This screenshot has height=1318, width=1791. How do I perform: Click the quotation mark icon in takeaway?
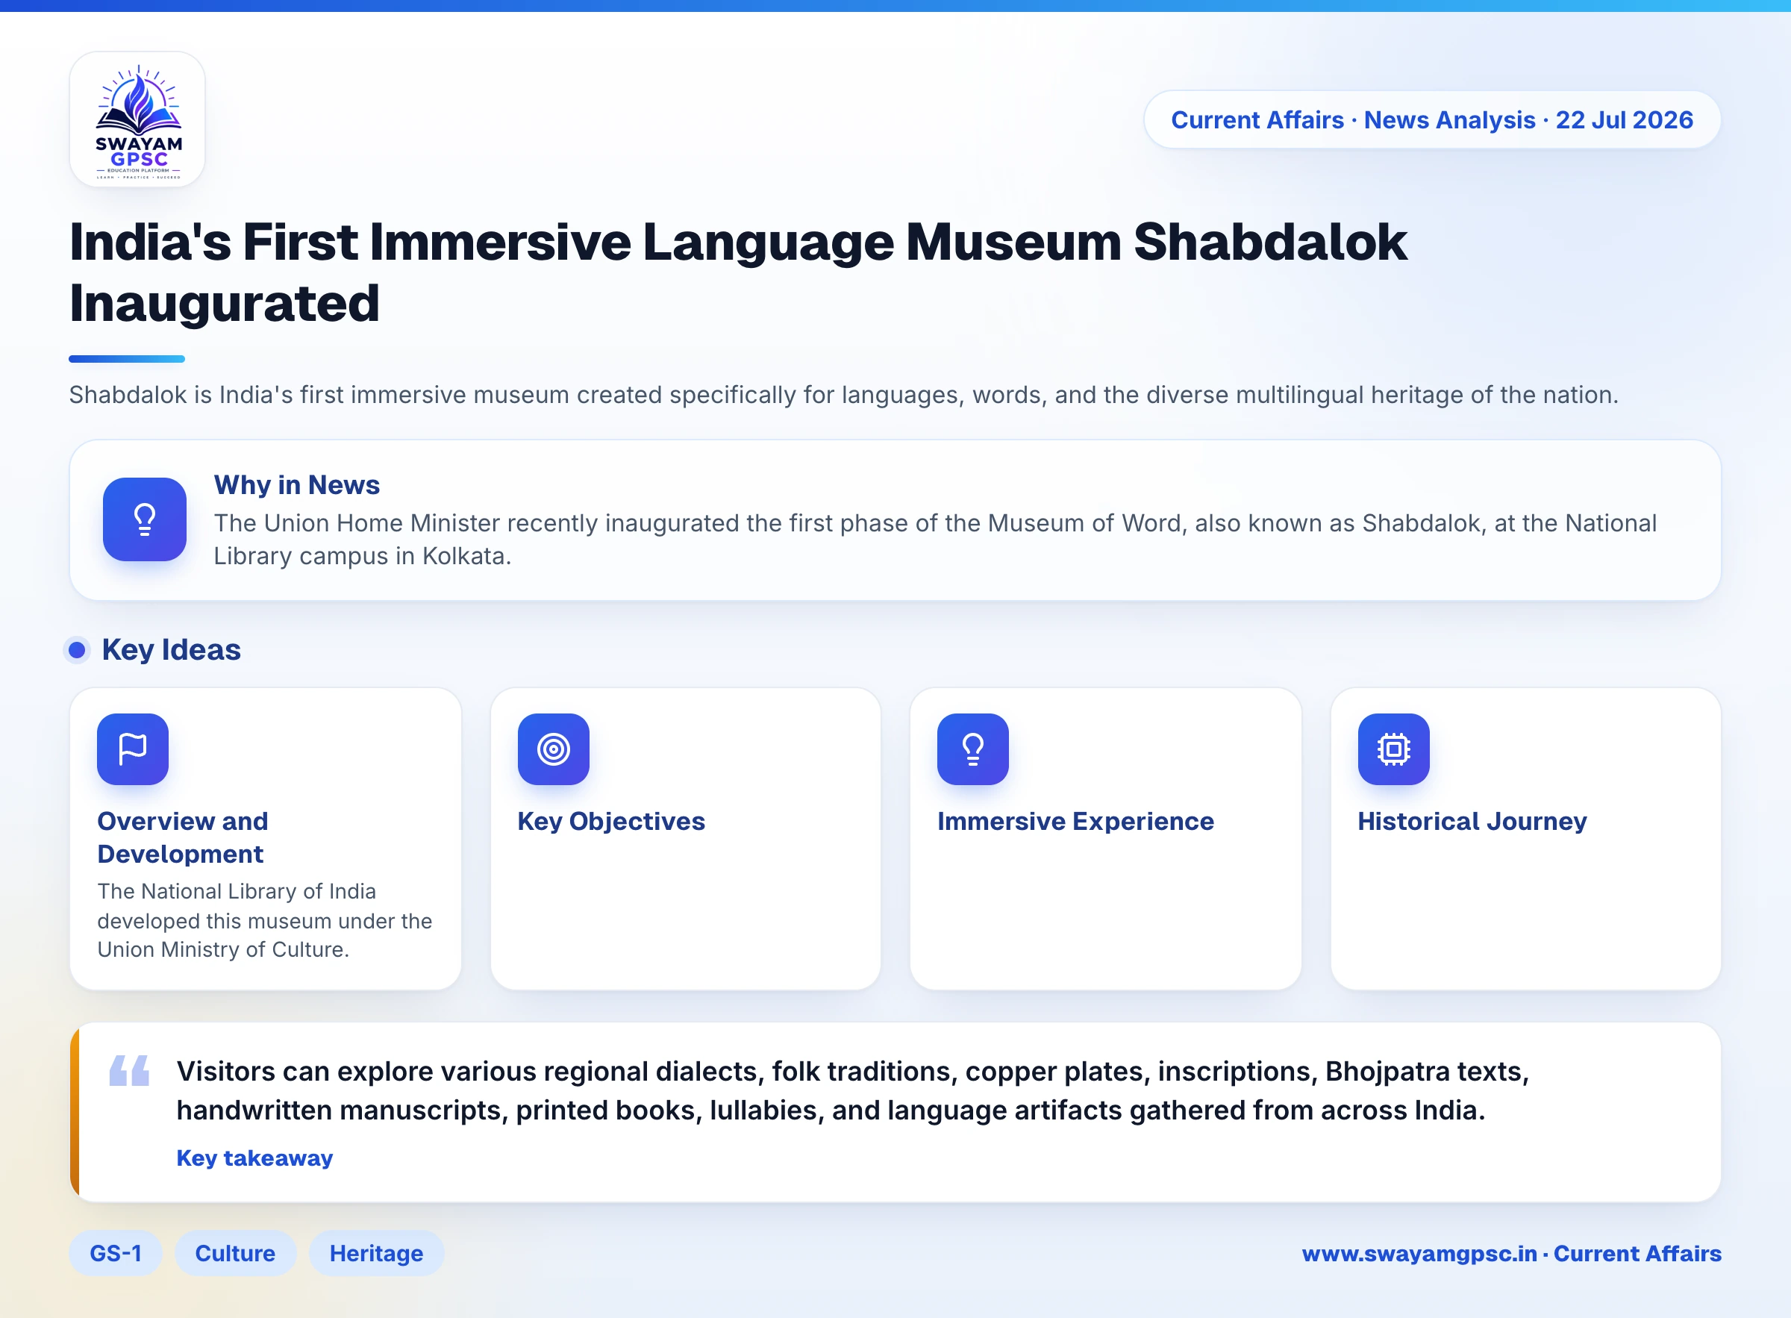click(129, 1071)
